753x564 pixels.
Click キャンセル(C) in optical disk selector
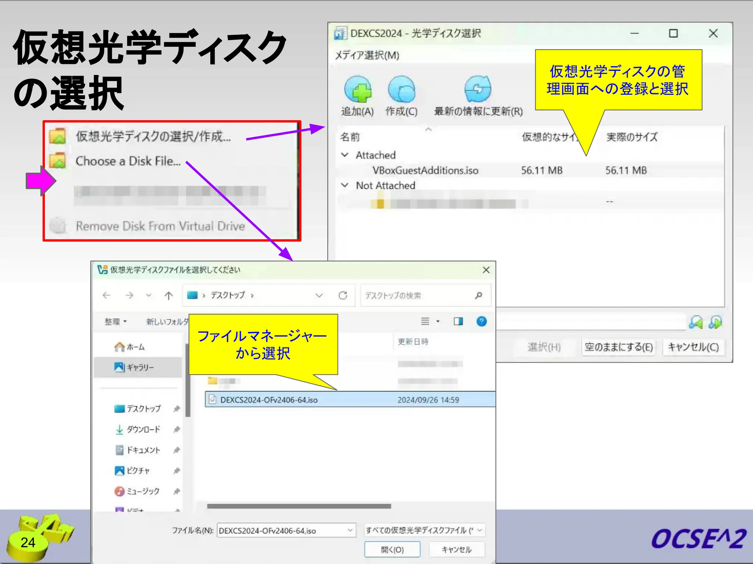coord(693,347)
